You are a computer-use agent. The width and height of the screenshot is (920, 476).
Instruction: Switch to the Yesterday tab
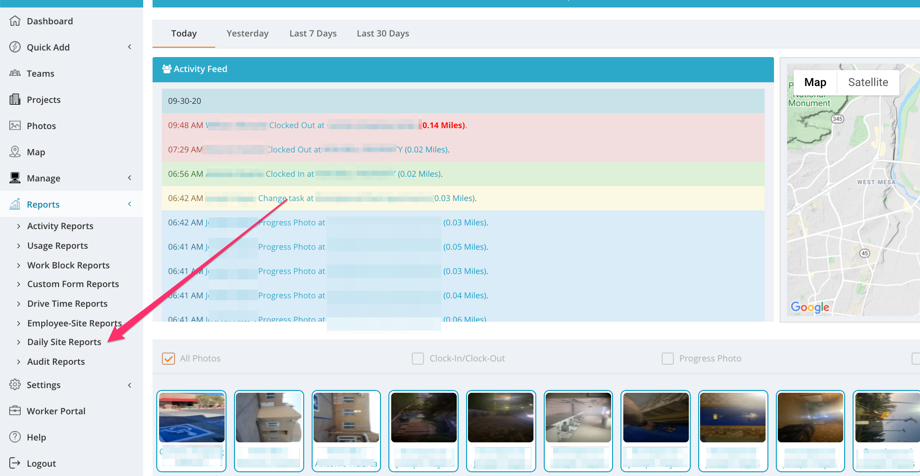248,34
